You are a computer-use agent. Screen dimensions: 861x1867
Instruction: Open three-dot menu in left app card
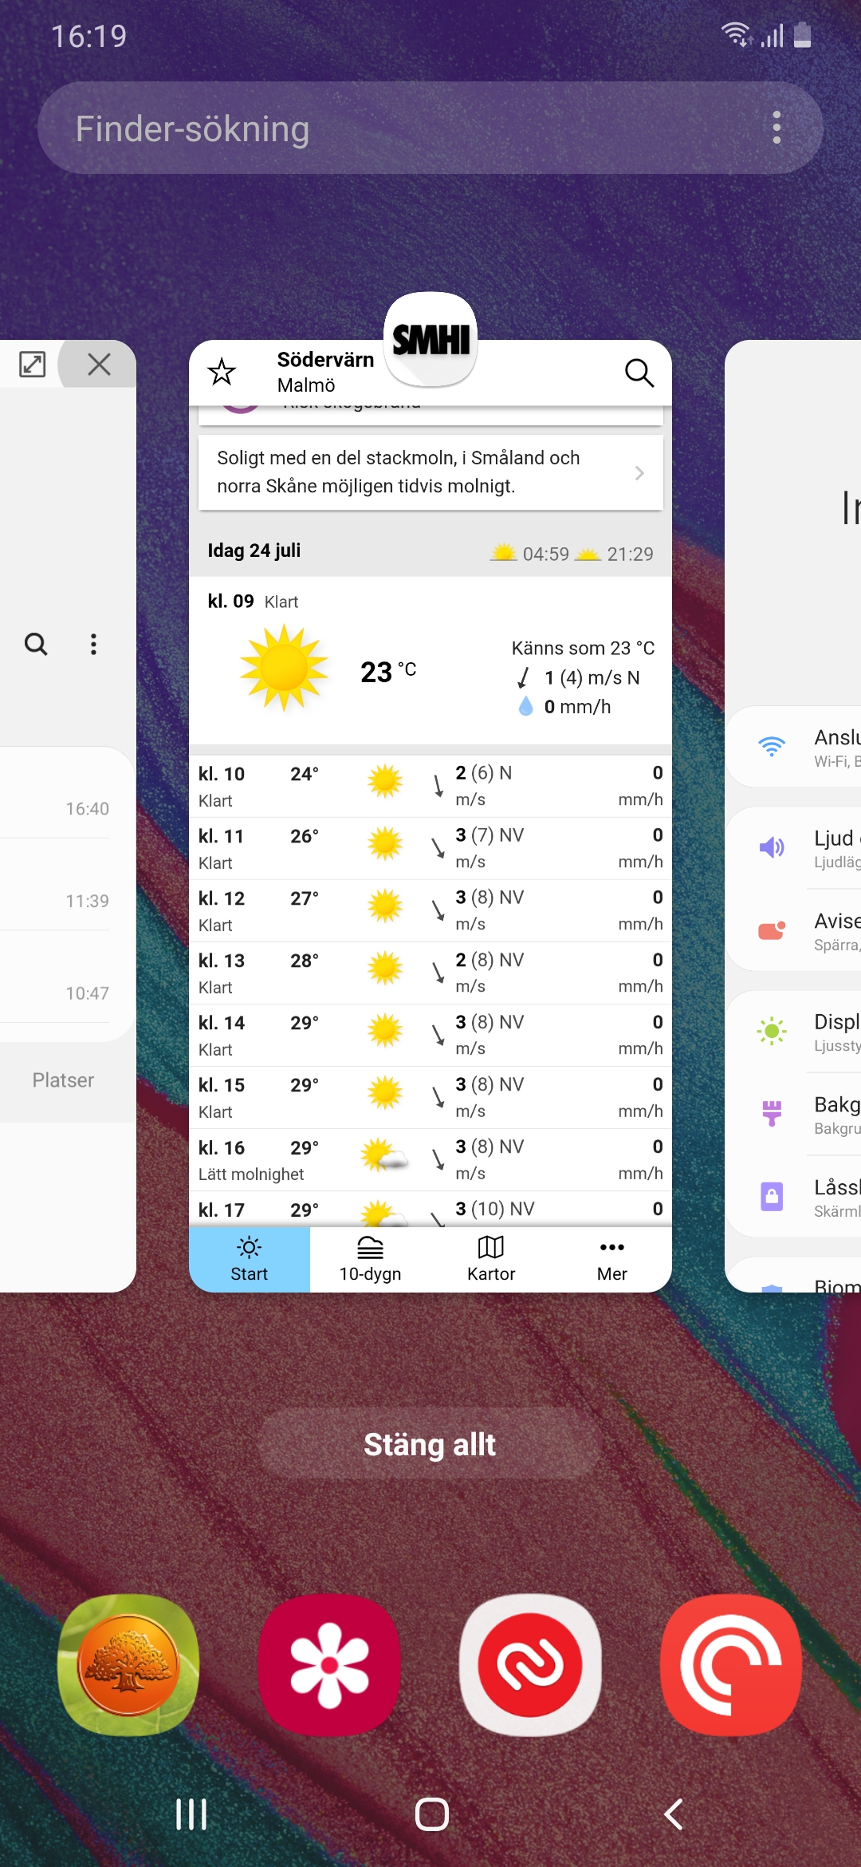click(93, 644)
